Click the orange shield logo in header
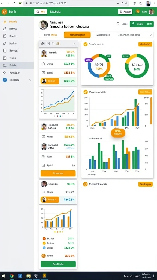Viewport: 157px width, 280px height. [x=4, y=12]
